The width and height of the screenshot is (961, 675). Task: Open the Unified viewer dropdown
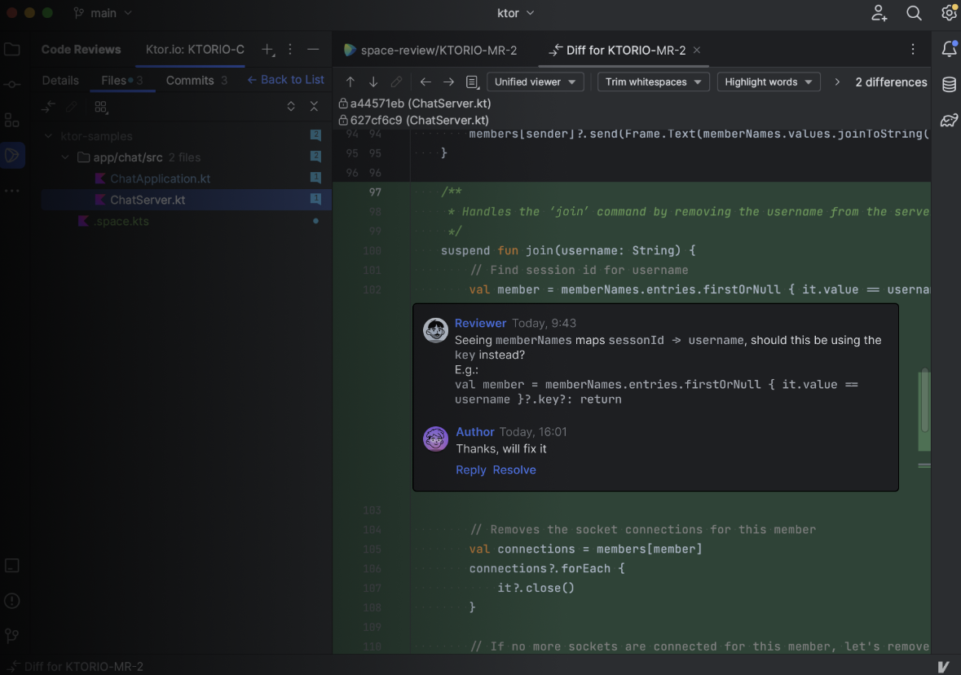coord(536,82)
